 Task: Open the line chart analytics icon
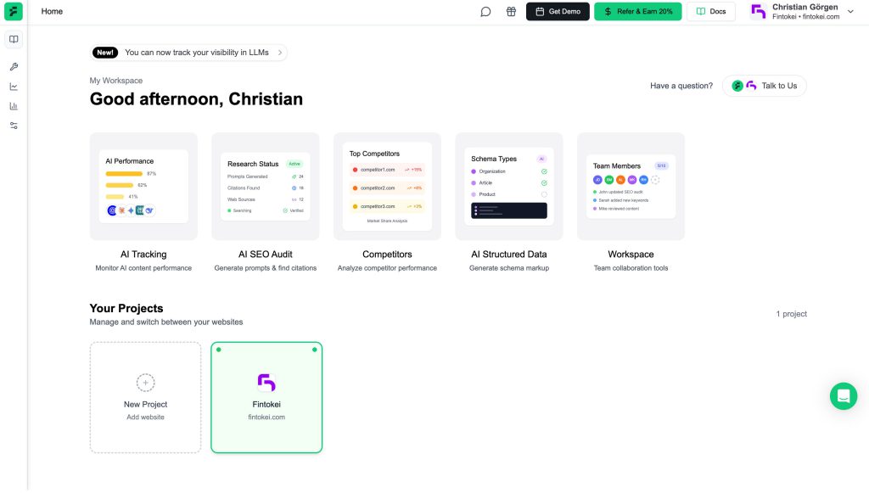13,86
